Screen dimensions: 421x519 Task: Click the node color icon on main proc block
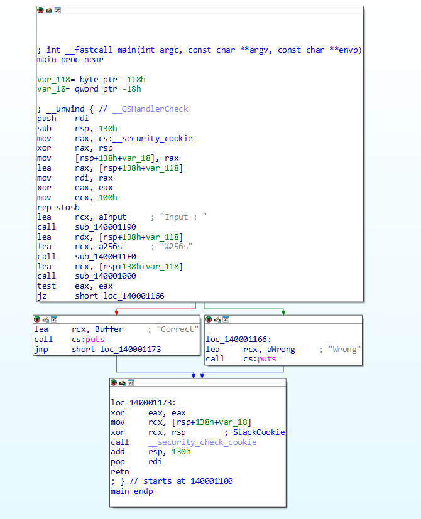tap(40, 10)
